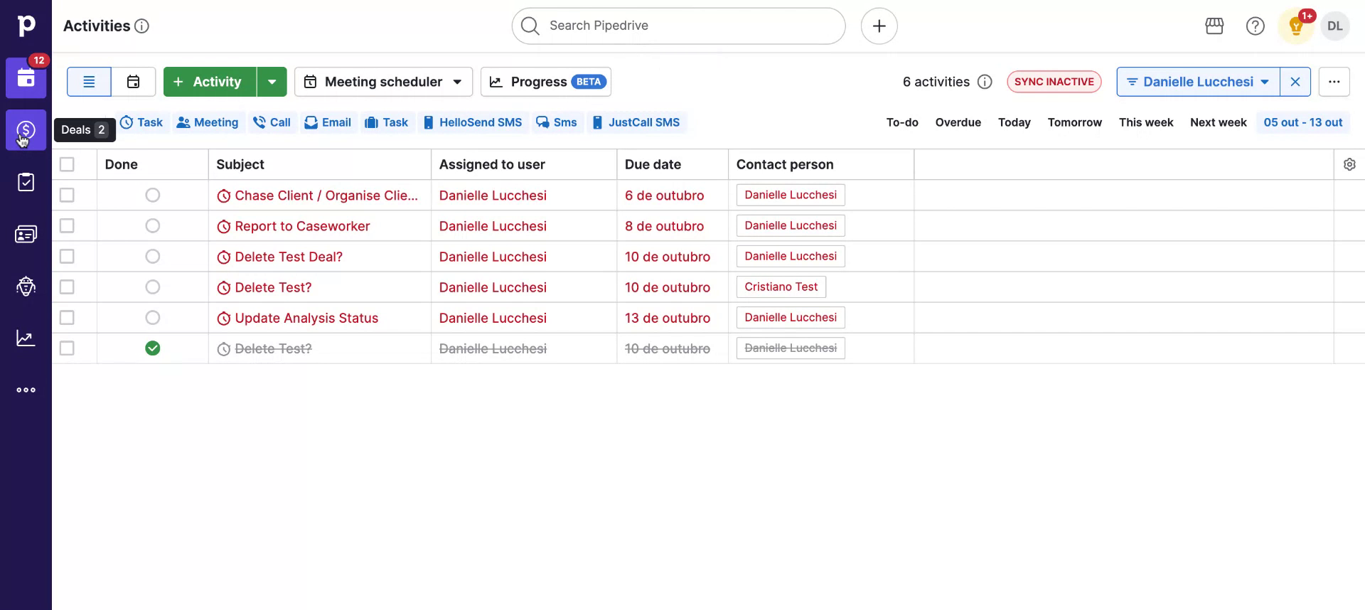
Task: Click the SYNC INACTIVE badge
Action: [x=1054, y=82]
